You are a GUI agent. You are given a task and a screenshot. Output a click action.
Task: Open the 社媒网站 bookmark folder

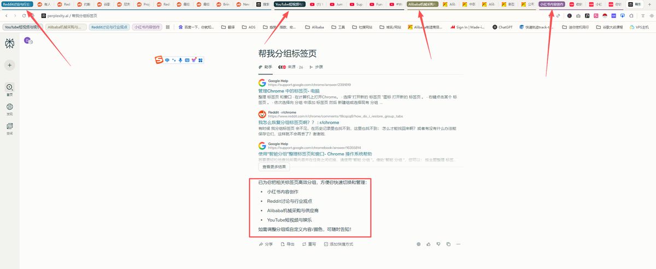pos(363,27)
